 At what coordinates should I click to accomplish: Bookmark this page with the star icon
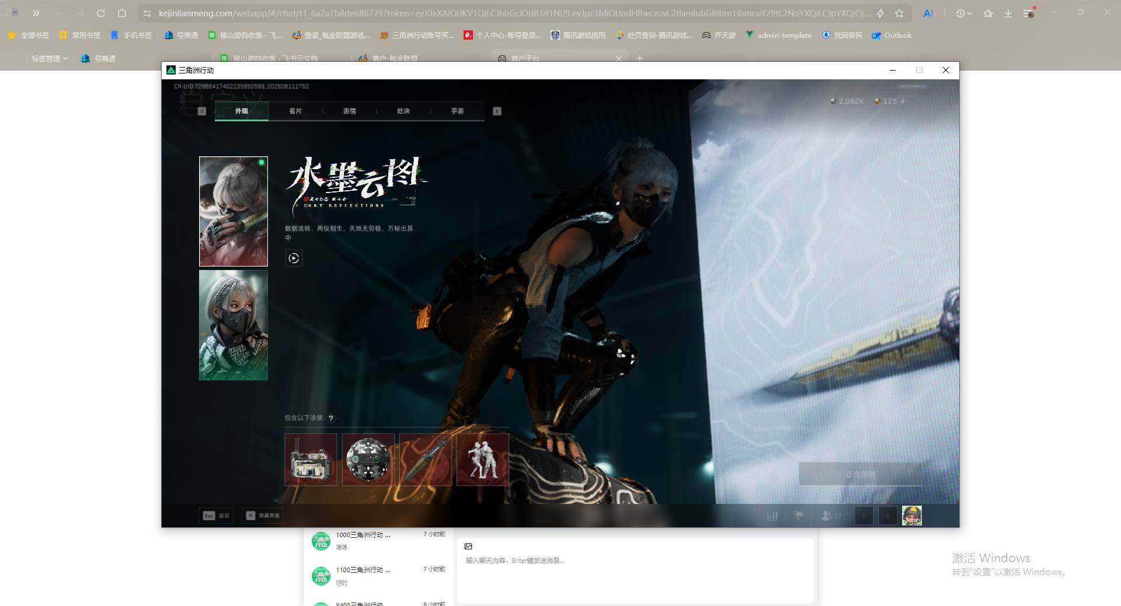click(x=900, y=13)
